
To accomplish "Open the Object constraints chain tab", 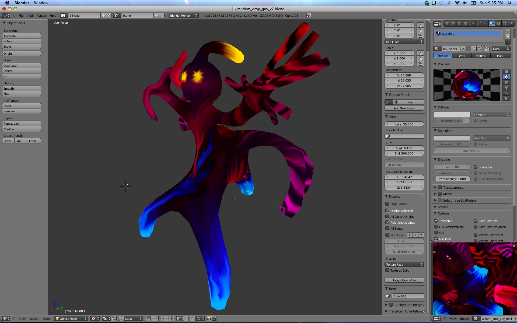I will pos(472,24).
